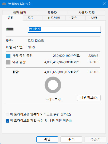The image size is (108, 144).
Task: Click the disk usage donut chart
Action: 53,85
